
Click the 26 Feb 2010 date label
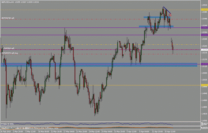pos(5,132)
